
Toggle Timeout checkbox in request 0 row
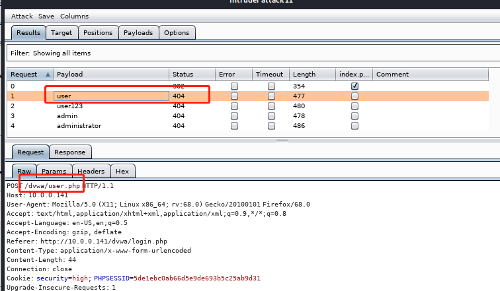tap(271, 86)
